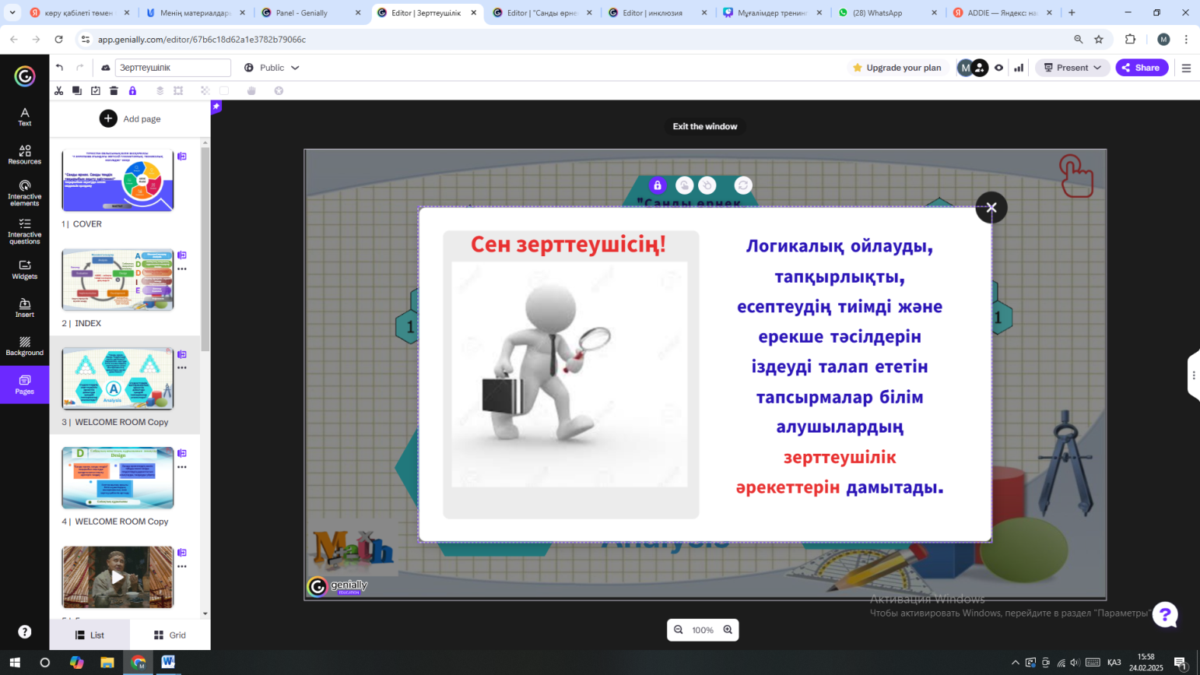Open the Public visibility dropdown
This screenshot has width=1200, height=675.
coord(272,68)
